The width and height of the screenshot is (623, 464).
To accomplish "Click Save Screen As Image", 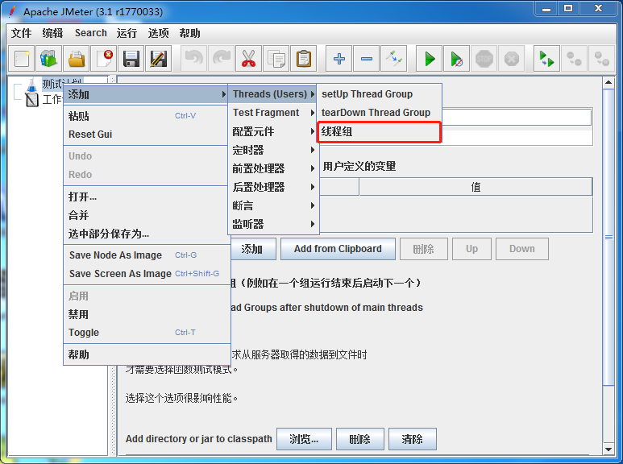I will 146,273.
